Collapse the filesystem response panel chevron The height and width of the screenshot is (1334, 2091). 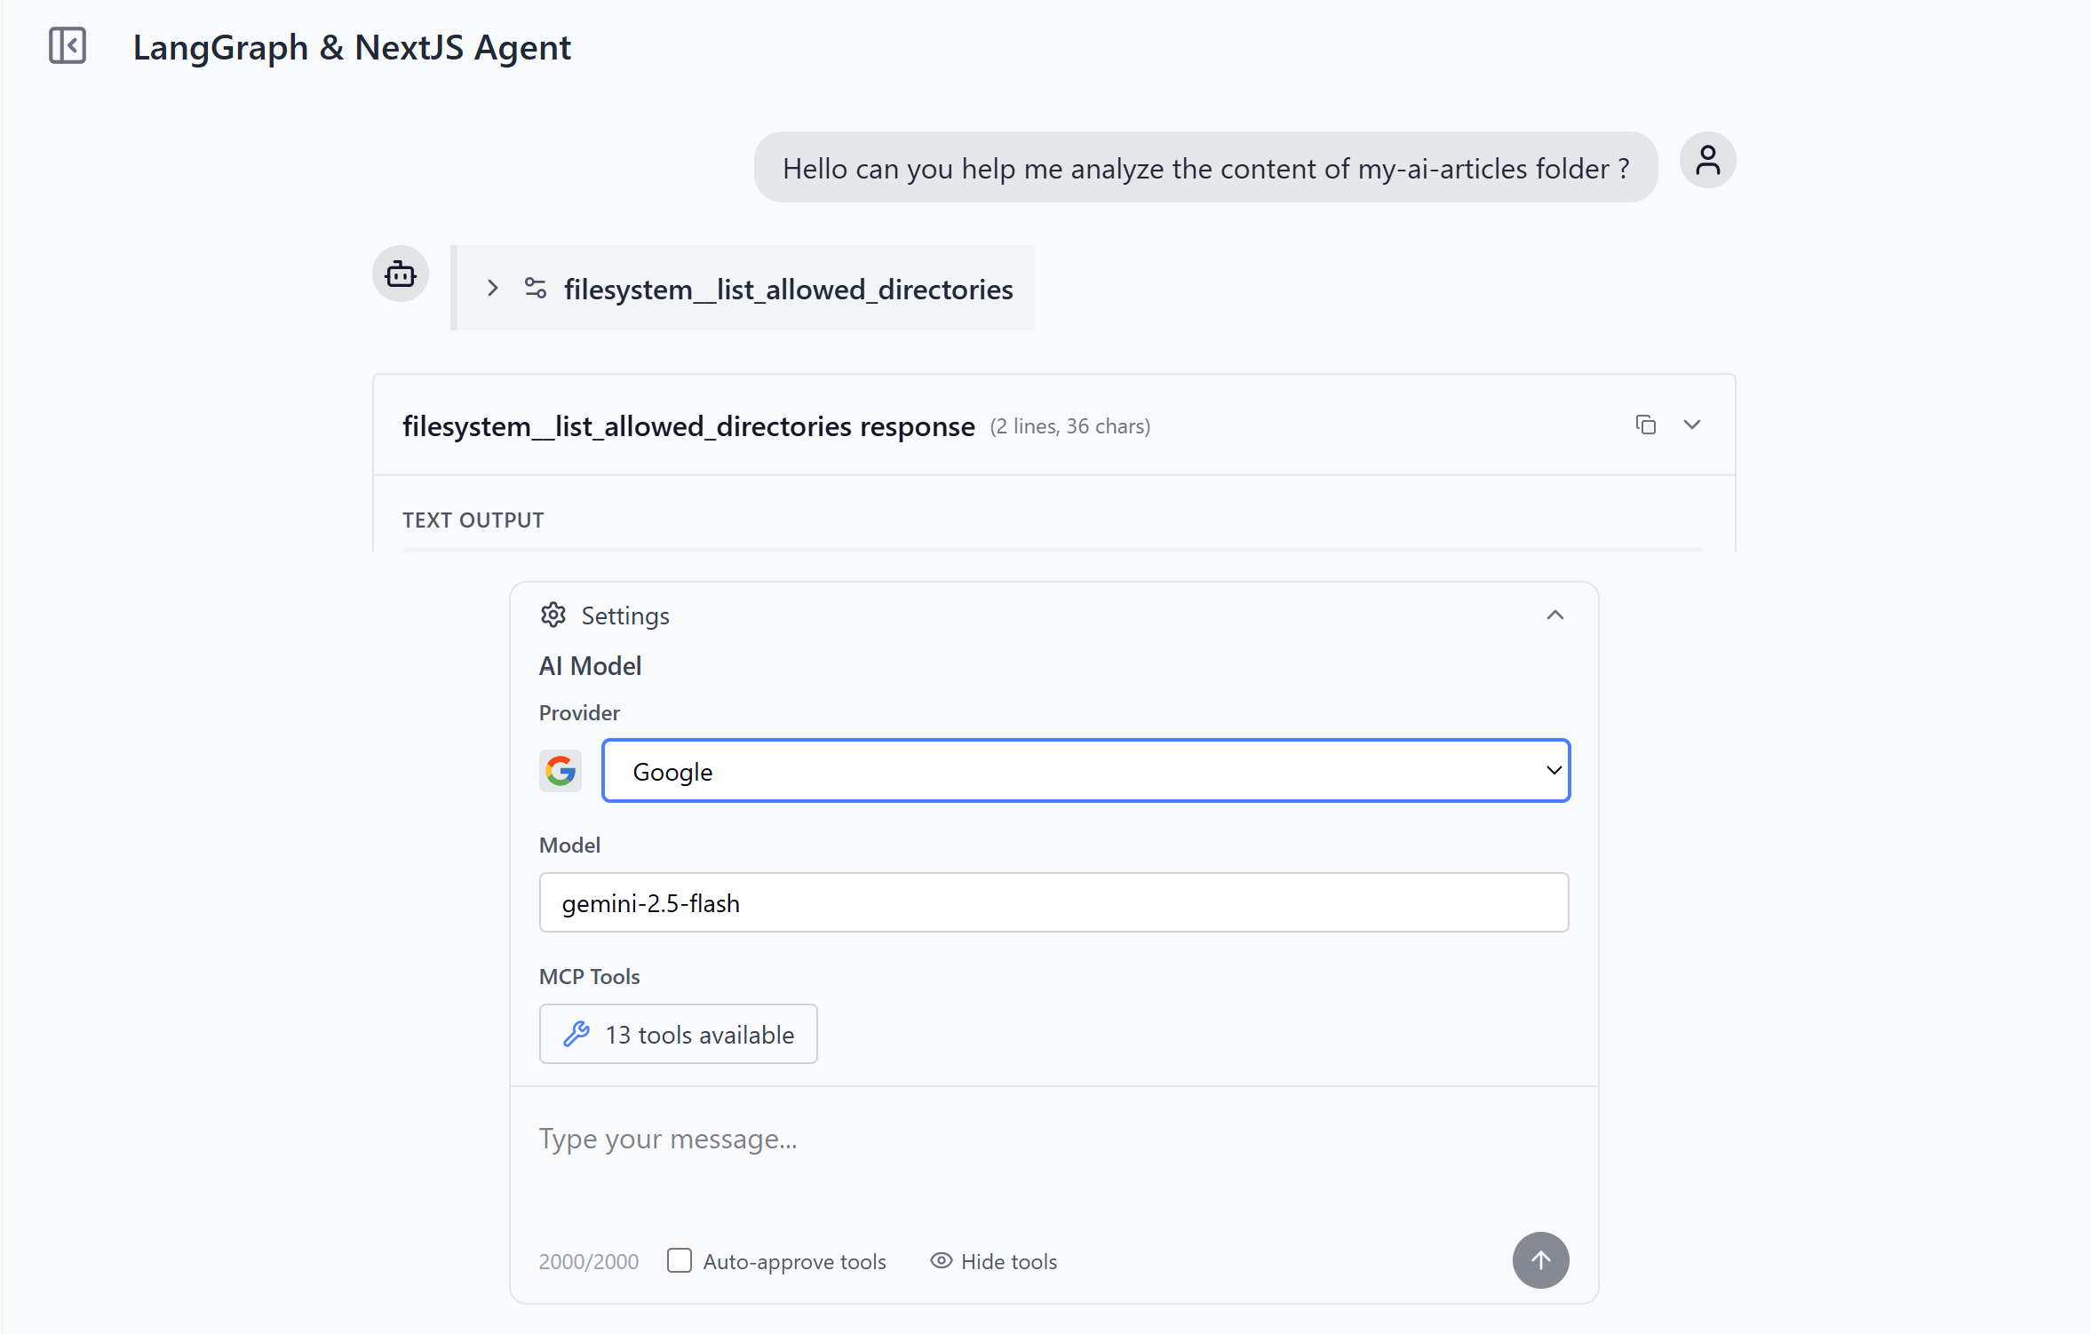click(1691, 425)
